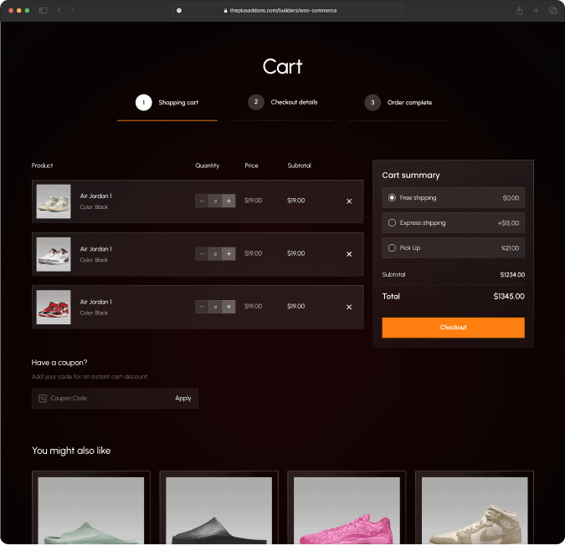
Task: Click plus on the red sneaker row
Action: point(229,307)
